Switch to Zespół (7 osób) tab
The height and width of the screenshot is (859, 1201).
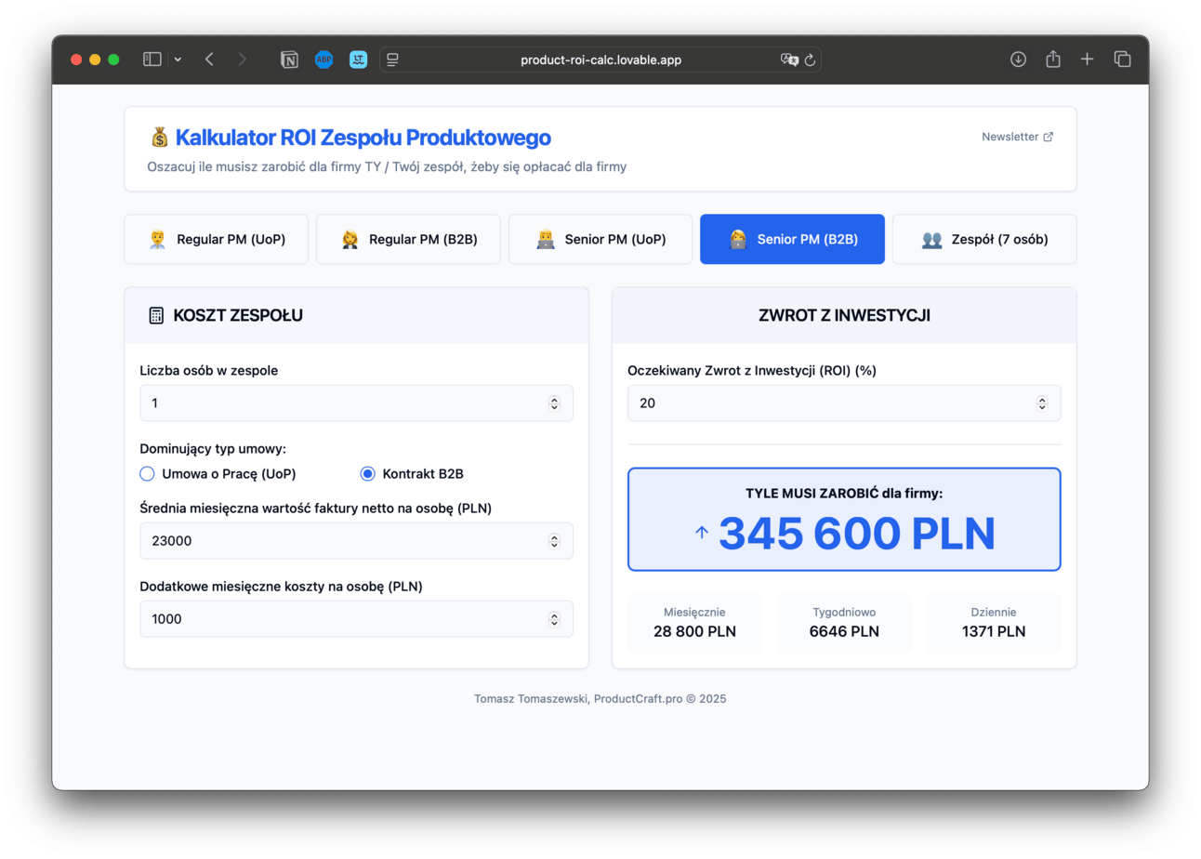coord(984,239)
